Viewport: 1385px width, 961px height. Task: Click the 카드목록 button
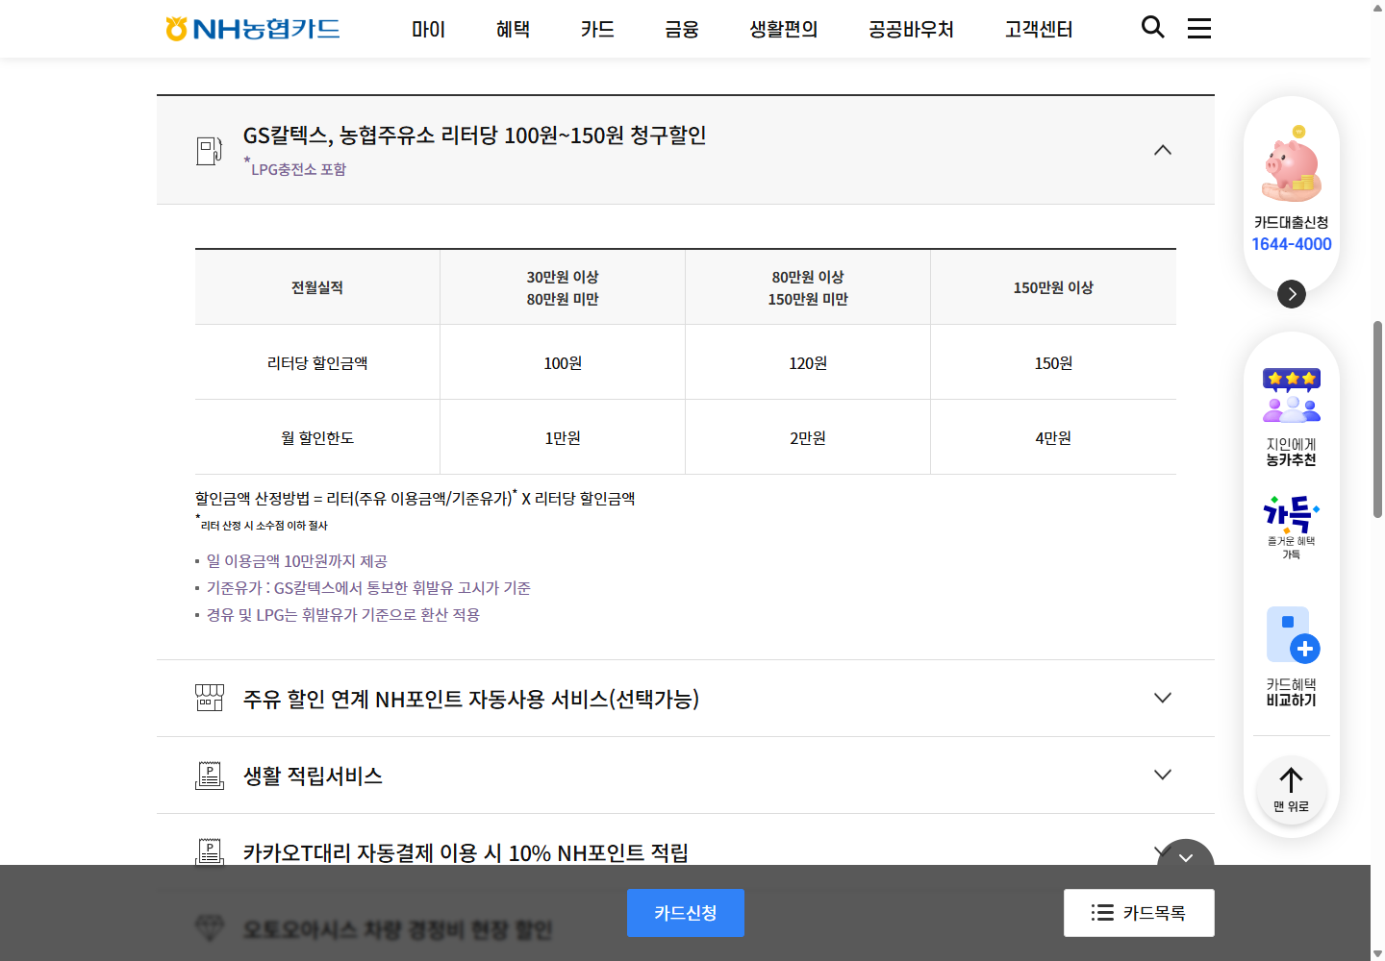(x=1139, y=913)
